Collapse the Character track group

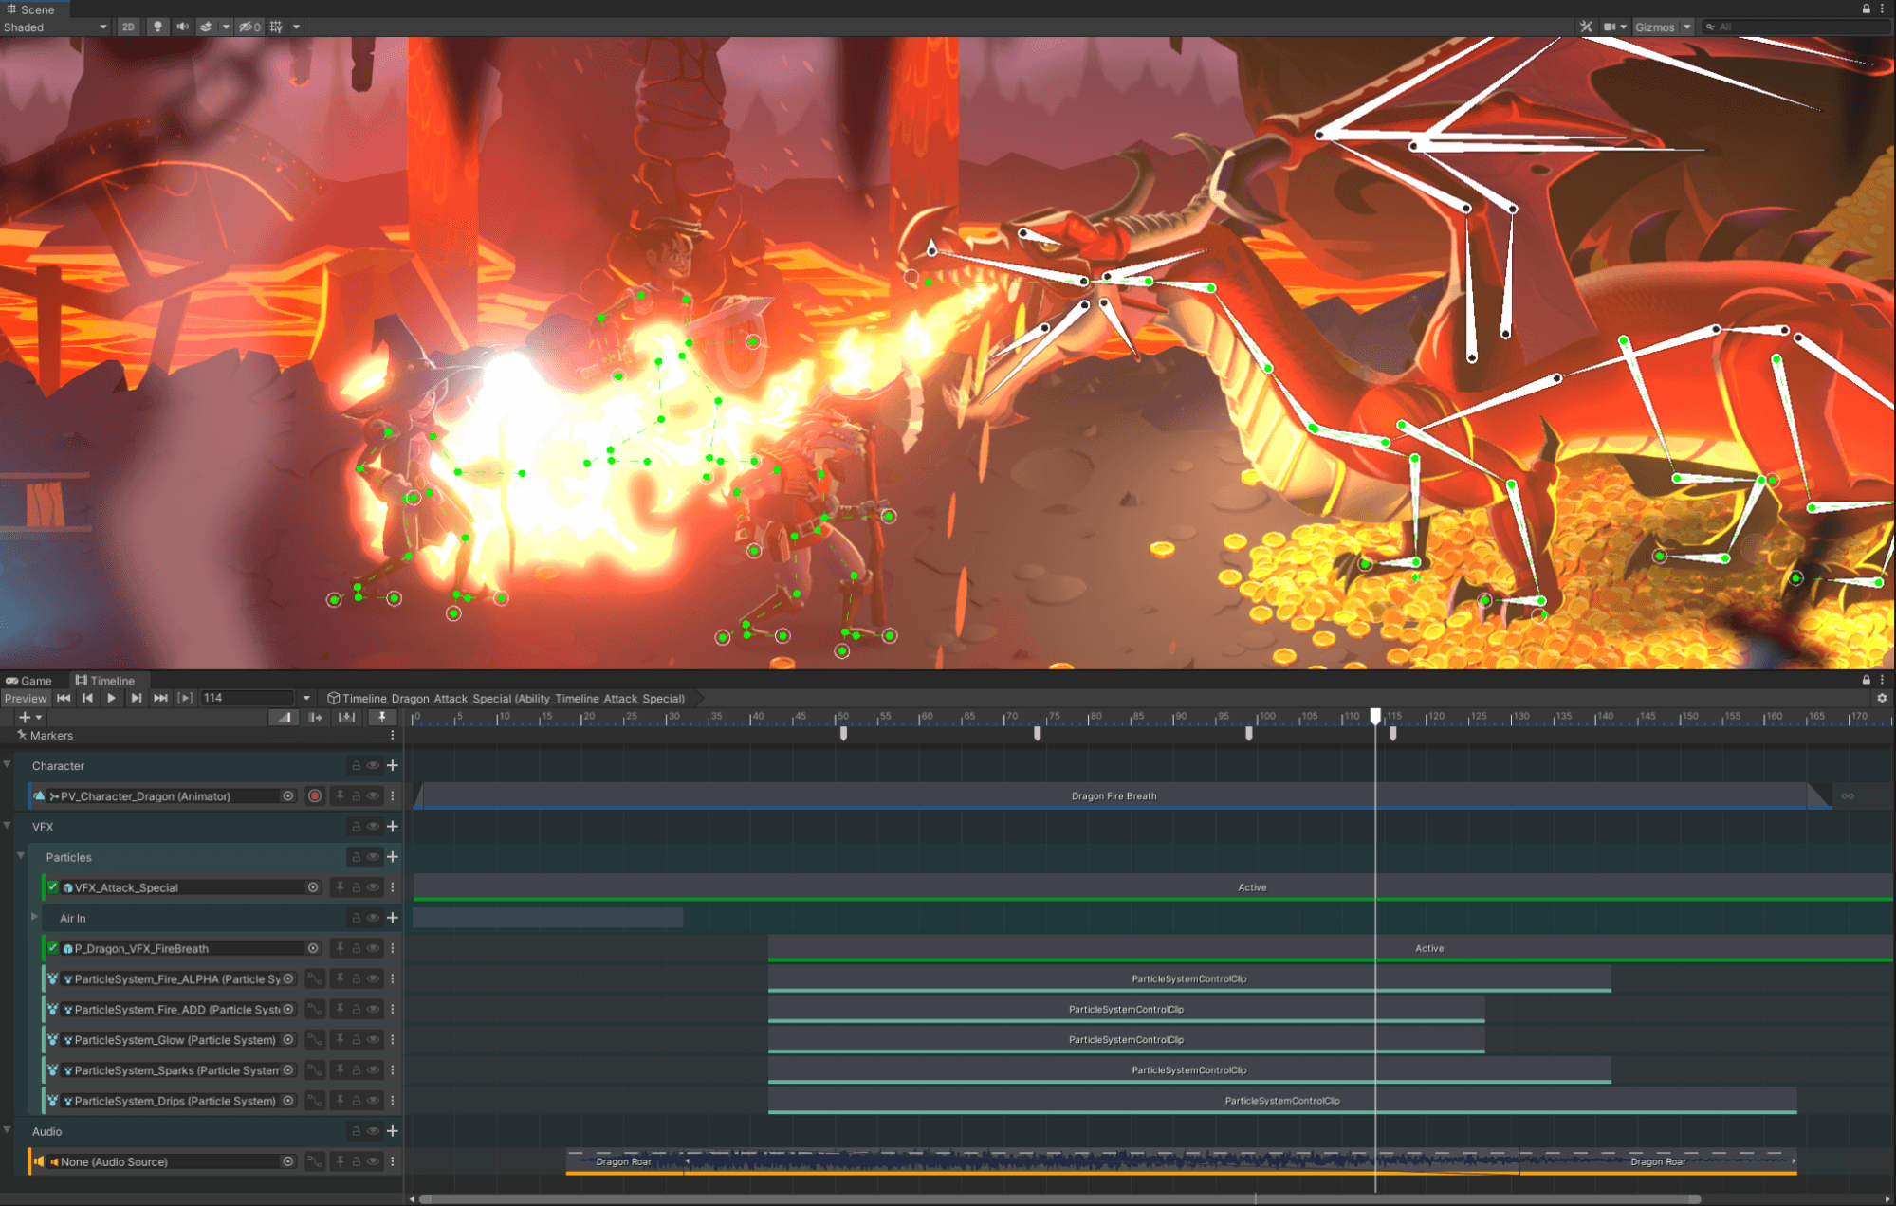[8, 764]
